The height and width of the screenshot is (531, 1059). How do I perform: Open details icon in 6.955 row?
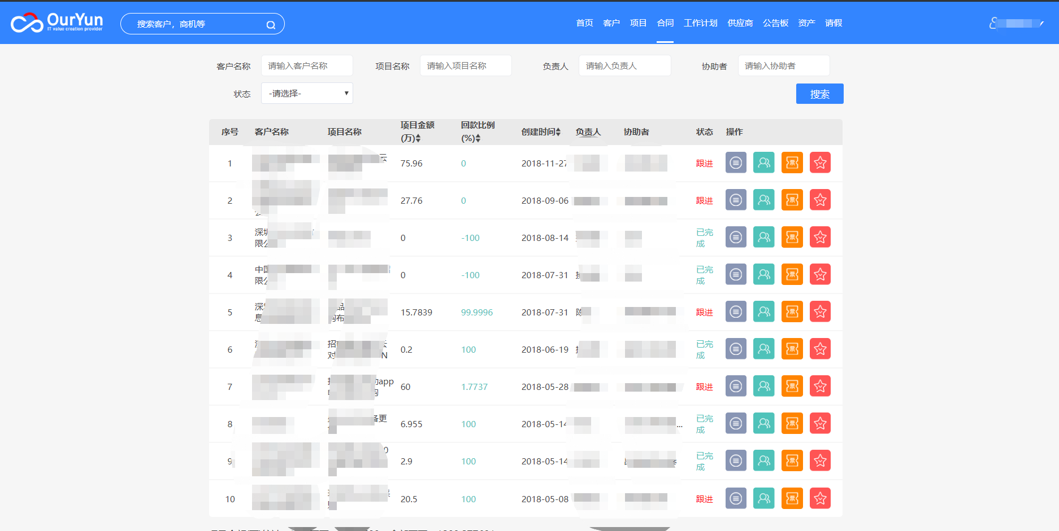click(736, 423)
